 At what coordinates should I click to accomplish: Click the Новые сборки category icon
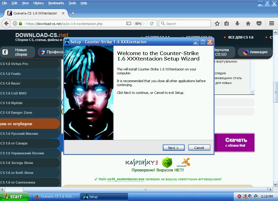click(x=5, y=52)
